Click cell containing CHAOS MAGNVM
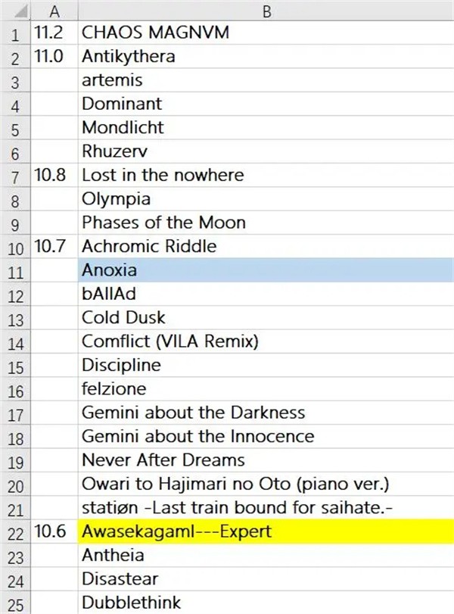Screen dimensions: 454x614 (266, 32)
